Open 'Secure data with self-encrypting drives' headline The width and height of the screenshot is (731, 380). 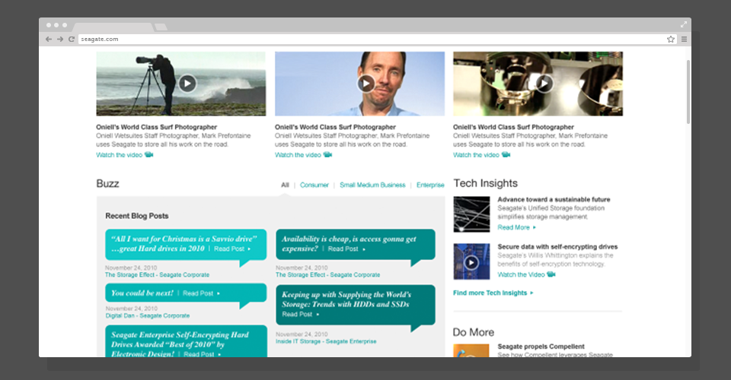pos(557,246)
